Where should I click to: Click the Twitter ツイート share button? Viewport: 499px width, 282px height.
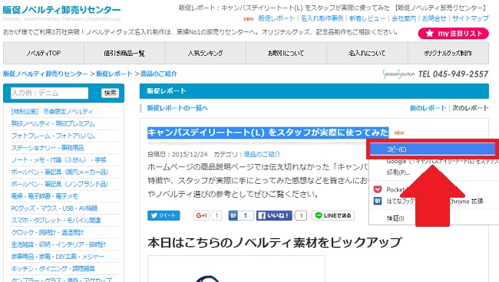(164, 215)
